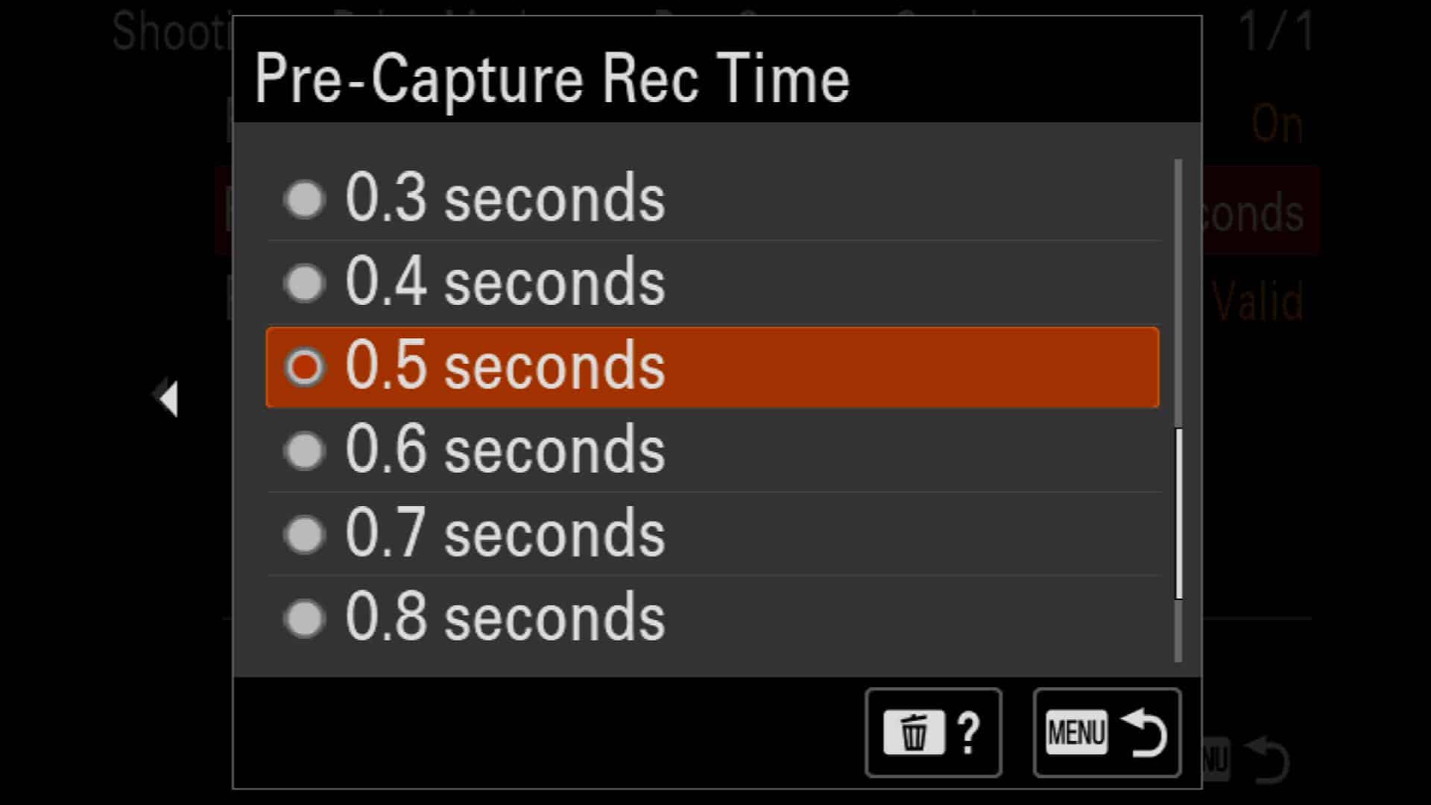This screenshot has width=1431, height=805.
Task: Click the question mark help symbol
Action: 968,733
